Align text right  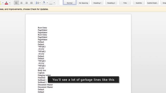pos(26,3)
